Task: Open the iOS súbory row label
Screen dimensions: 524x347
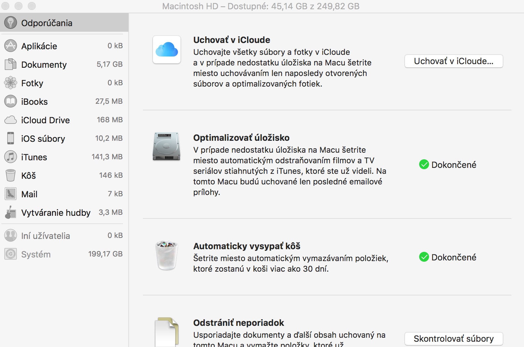Action: point(43,139)
